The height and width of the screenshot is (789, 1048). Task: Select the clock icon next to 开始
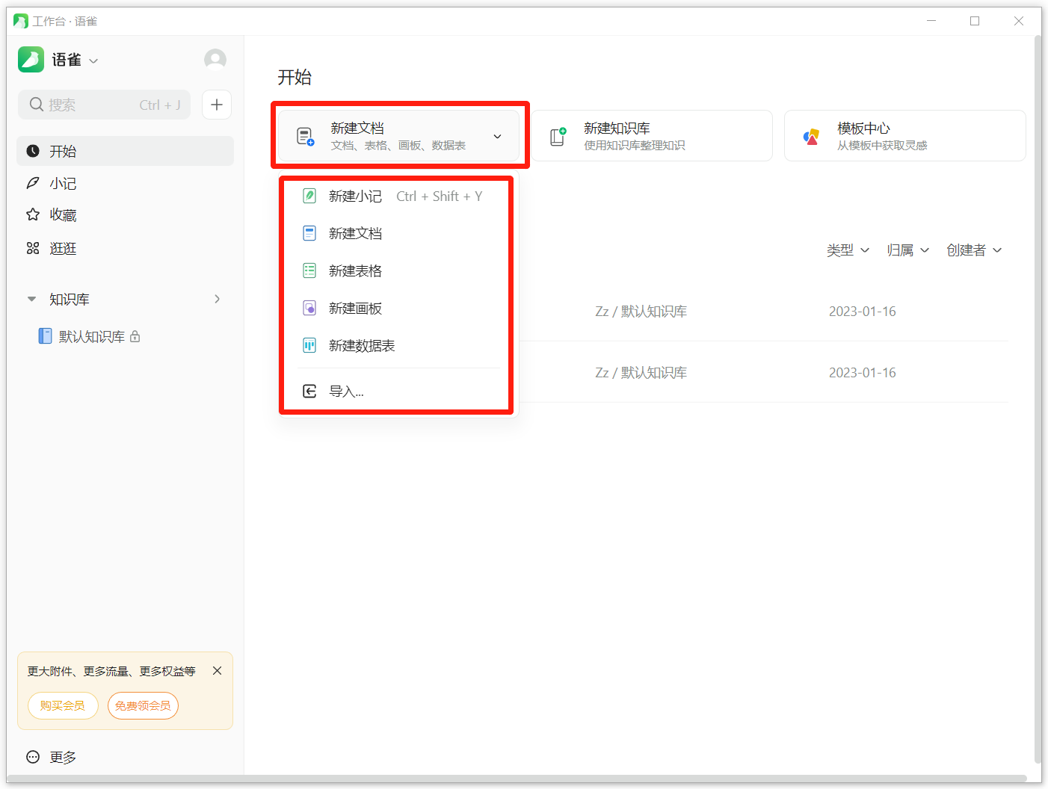(x=33, y=151)
